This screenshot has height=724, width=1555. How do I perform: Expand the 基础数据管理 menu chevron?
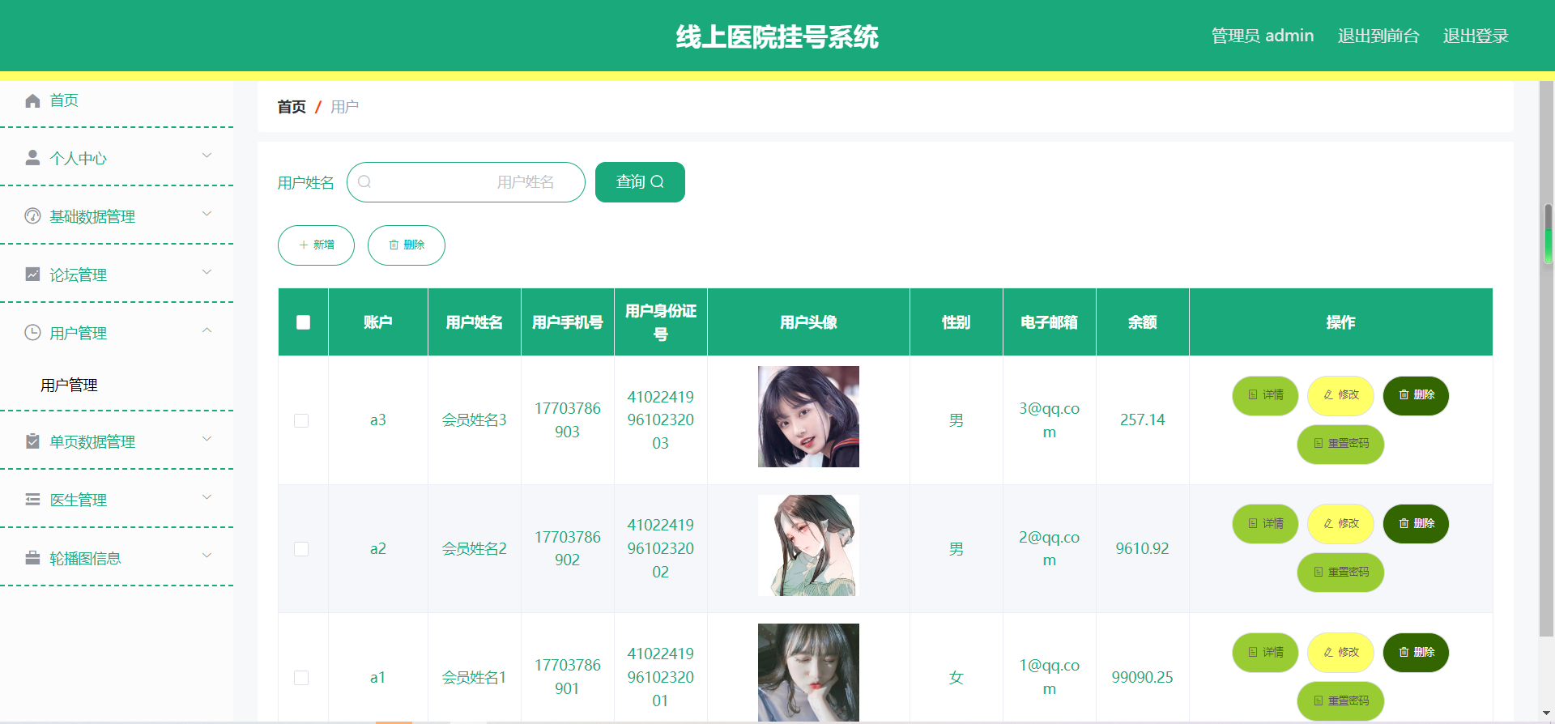click(x=207, y=214)
